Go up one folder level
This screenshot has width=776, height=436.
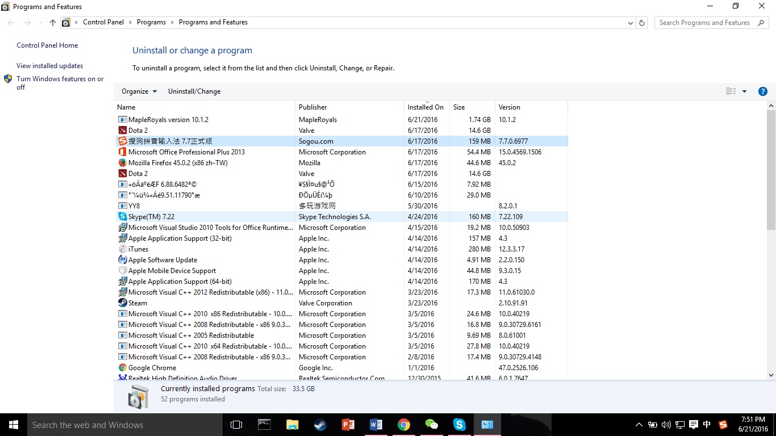[x=53, y=23]
